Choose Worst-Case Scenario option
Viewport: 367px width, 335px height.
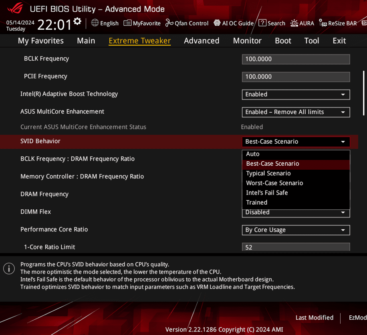point(296,183)
